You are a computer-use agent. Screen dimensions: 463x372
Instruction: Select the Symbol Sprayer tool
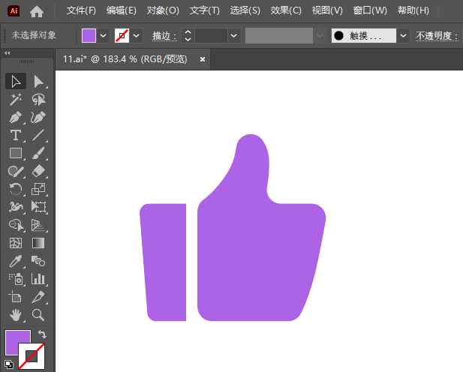[x=16, y=279]
